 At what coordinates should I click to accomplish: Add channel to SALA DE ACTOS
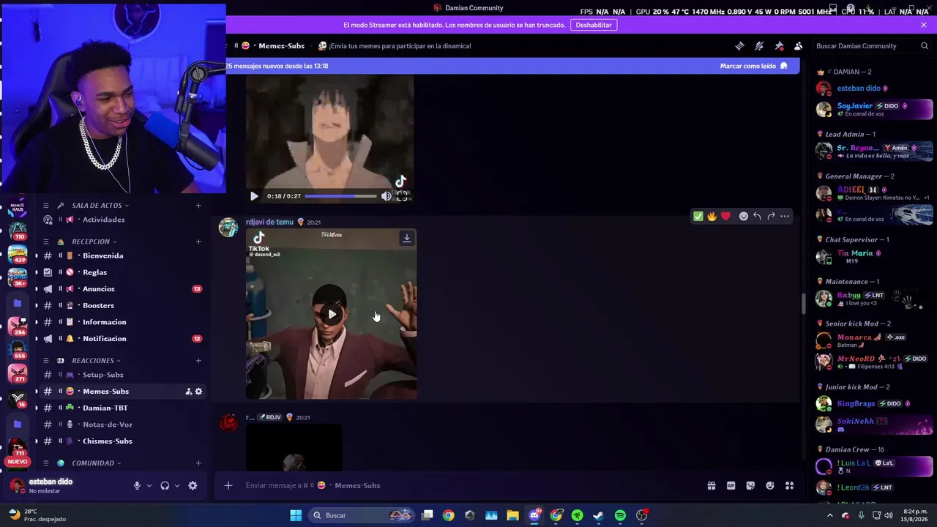tap(198, 206)
